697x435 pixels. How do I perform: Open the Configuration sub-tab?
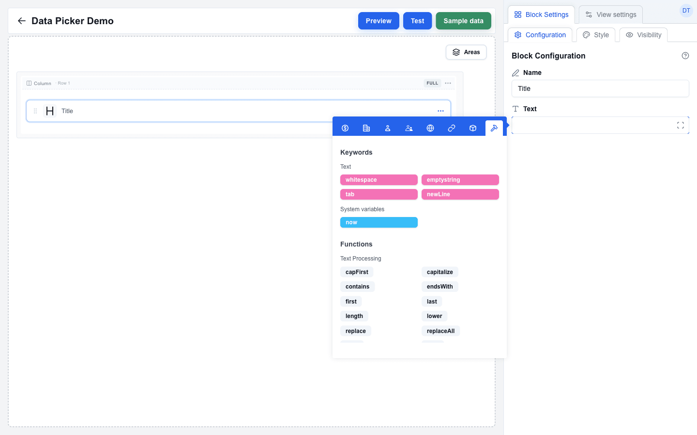[x=540, y=35]
